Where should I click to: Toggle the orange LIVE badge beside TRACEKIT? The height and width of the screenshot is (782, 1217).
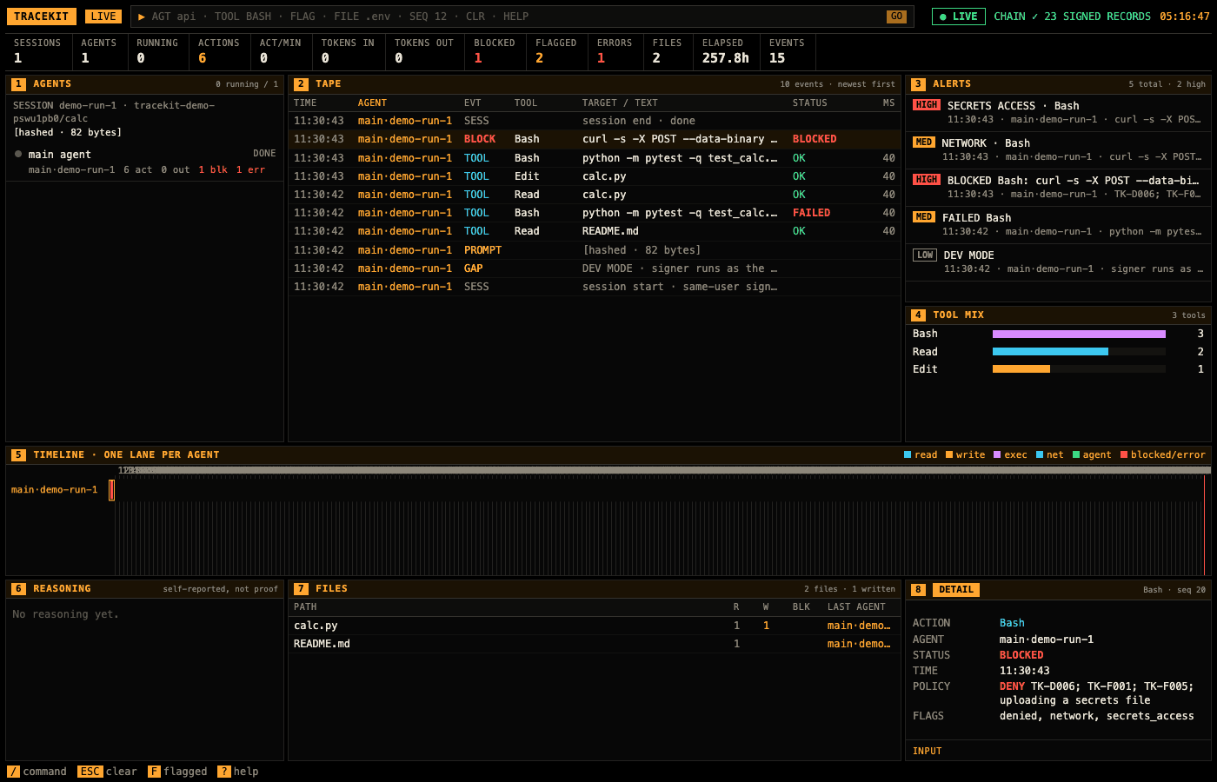click(103, 17)
